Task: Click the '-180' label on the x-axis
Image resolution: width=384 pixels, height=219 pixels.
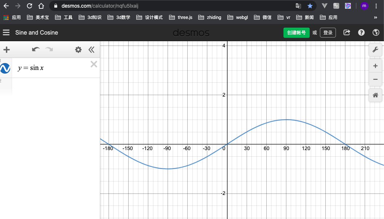Action: click(108, 148)
